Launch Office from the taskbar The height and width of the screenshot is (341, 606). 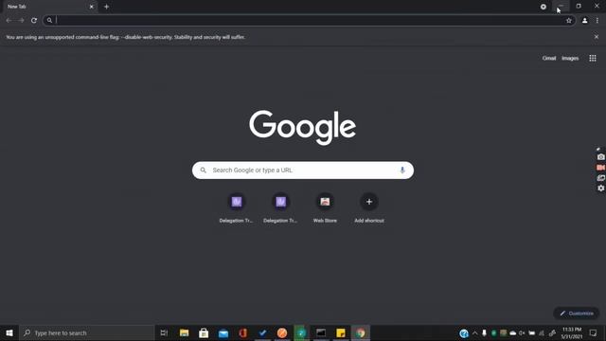[242, 332]
